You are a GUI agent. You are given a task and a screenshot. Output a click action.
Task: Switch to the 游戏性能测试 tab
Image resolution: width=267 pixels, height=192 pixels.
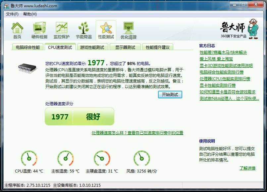92,47
